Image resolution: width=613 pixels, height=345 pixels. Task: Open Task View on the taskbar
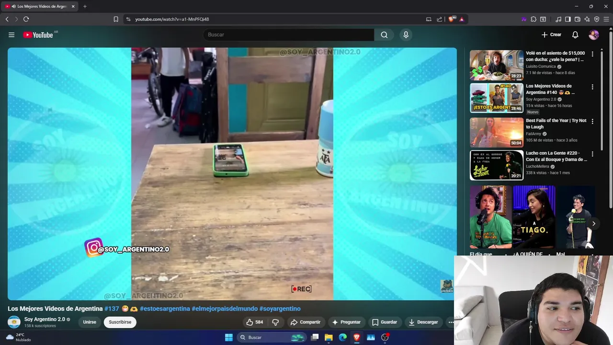tap(315, 337)
